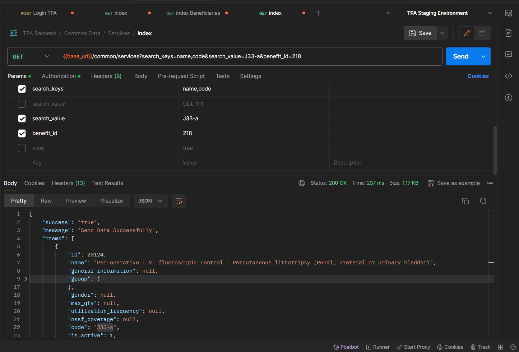Toggle word wrap icon in response toolbar
The width and height of the screenshot is (519, 352).
pyautogui.click(x=179, y=201)
